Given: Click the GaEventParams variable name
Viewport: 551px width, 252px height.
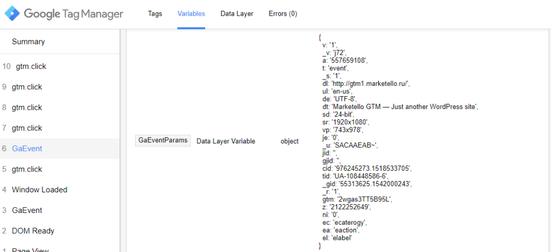Looking at the screenshot, I should point(163,141).
